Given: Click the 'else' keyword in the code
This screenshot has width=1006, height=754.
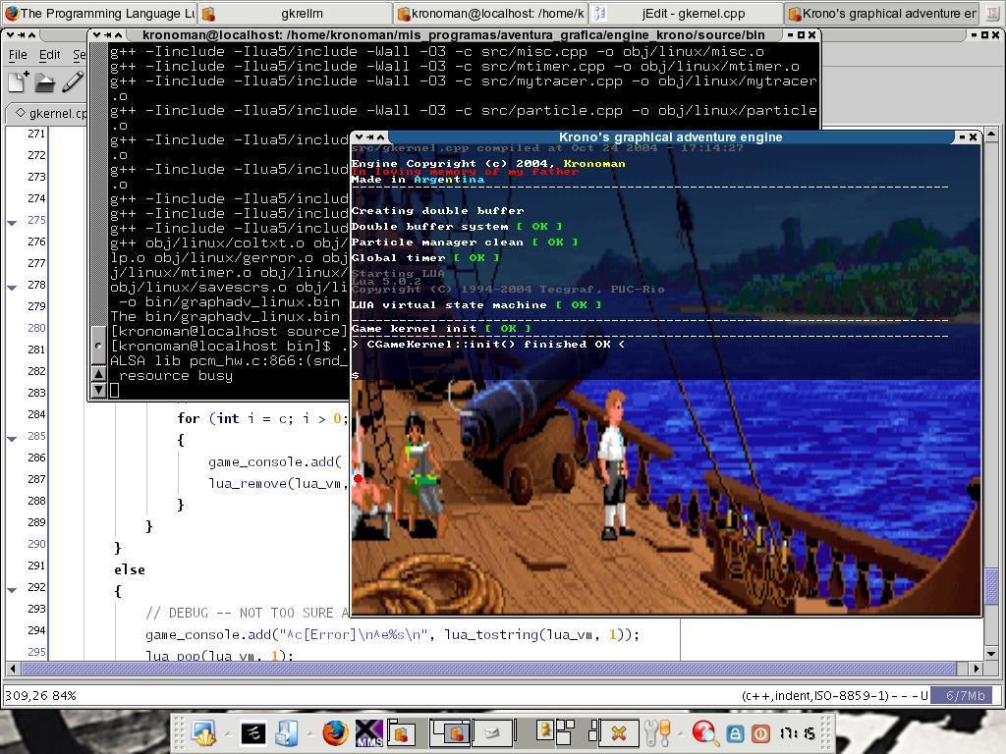Looking at the screenshot, I should tap(130, 569).
